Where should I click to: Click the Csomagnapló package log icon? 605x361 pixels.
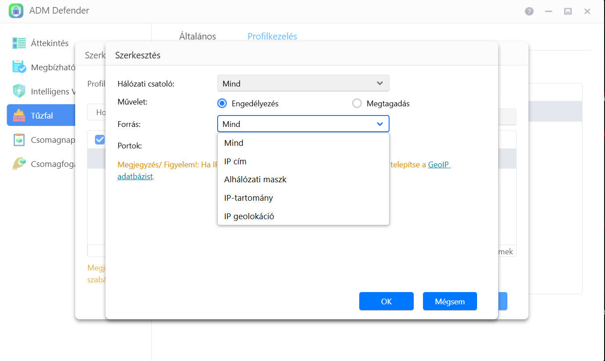[19, 140]
